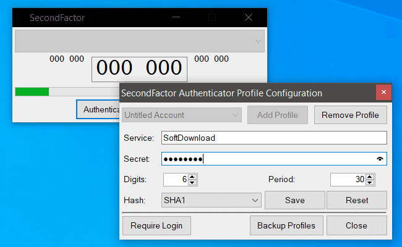This screenshot has width=402, height=247.
Task: Decrease the Digits value with down arrow
Action: 192,183
